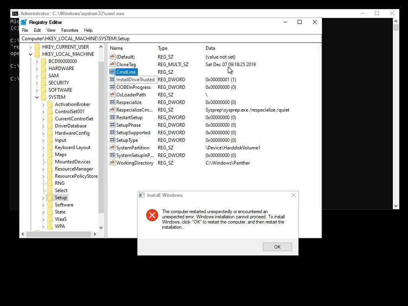Select the OsLoaderPath string icon
Screen dimensions: 408x306
pos(112,94)
